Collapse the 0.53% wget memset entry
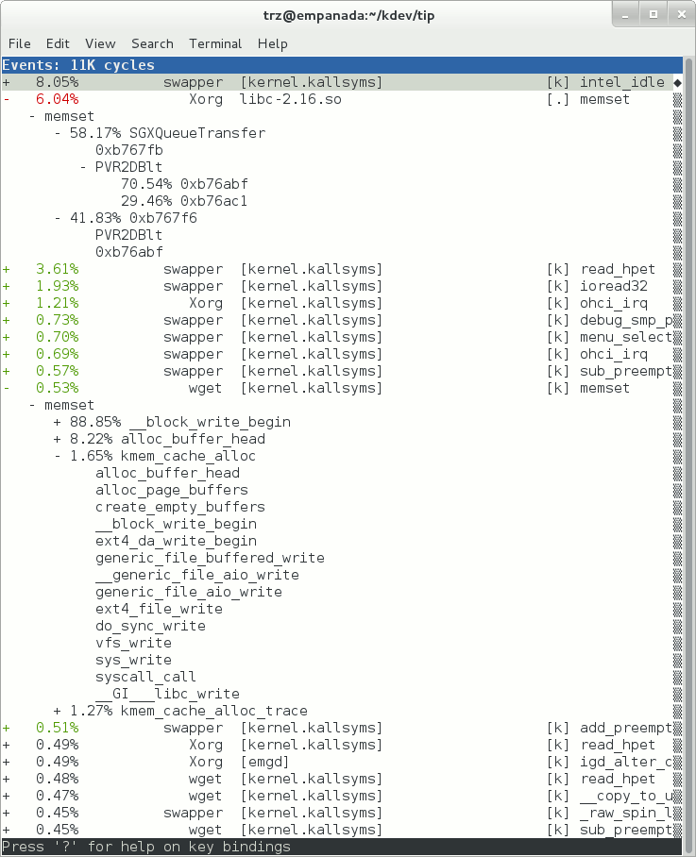 coord(6,388)
